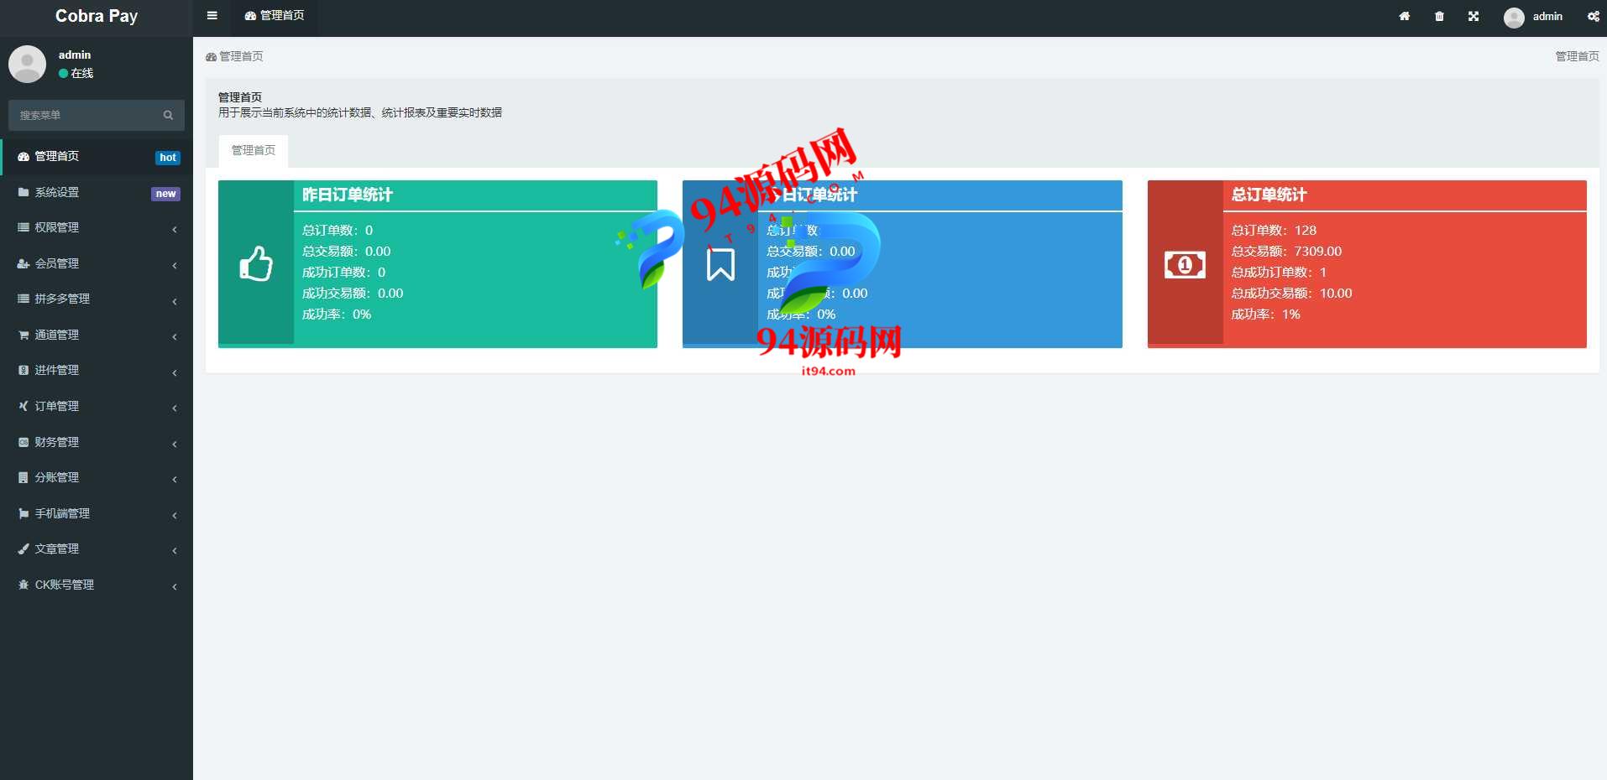Click the search magnifier icon in sidebar
The image size is (1607, 780).
click(168, 115)
